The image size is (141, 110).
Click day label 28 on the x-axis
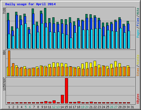tap(120, 107)
